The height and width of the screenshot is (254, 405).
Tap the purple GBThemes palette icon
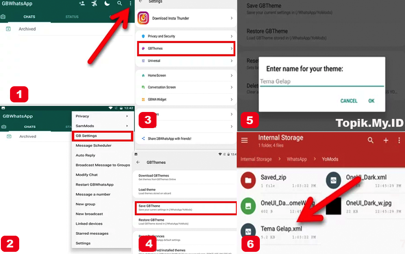pos(143,48)
